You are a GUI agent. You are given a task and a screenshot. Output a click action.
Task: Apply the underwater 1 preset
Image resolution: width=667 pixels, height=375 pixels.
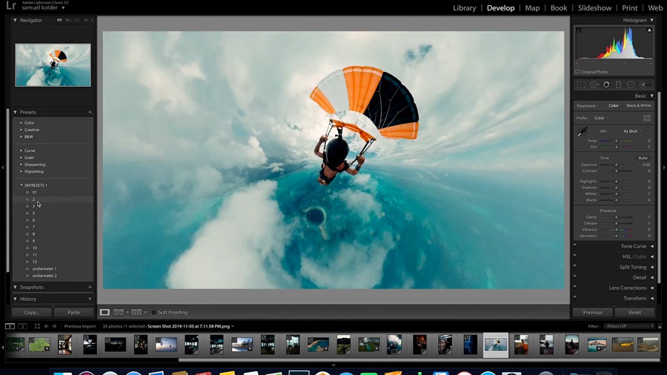[44, 269]
